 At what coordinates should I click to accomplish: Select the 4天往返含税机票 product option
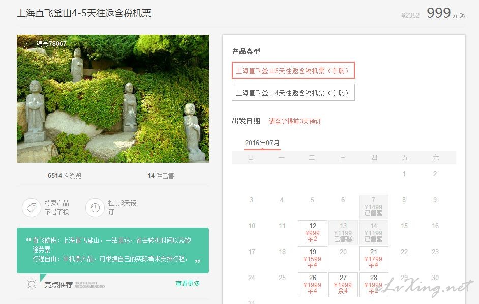coord(293,92)
